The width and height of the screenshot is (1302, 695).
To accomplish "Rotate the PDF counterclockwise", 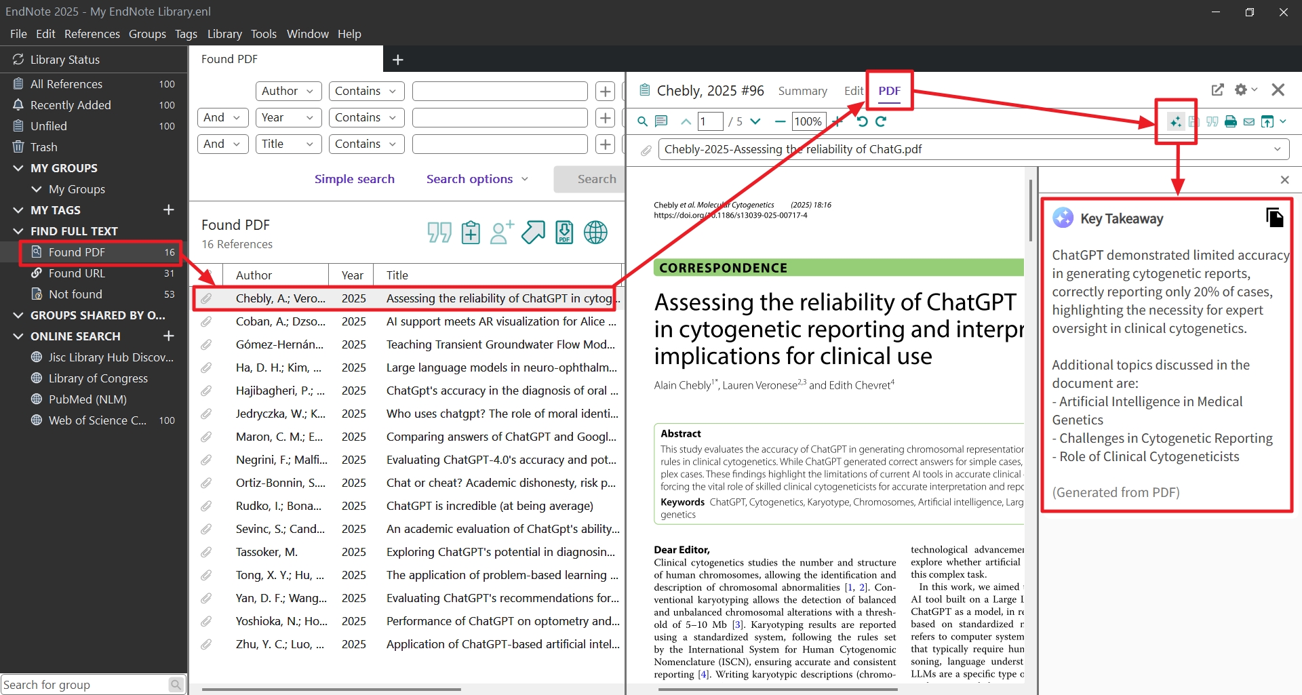I will pos(862,121).
